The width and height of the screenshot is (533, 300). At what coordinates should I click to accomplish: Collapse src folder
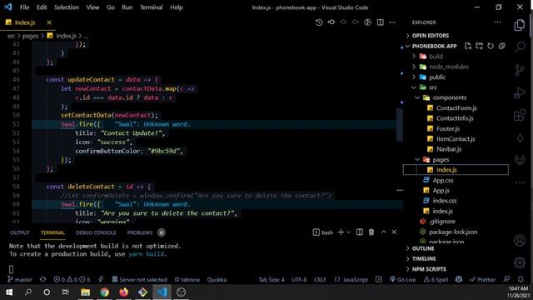433,87
